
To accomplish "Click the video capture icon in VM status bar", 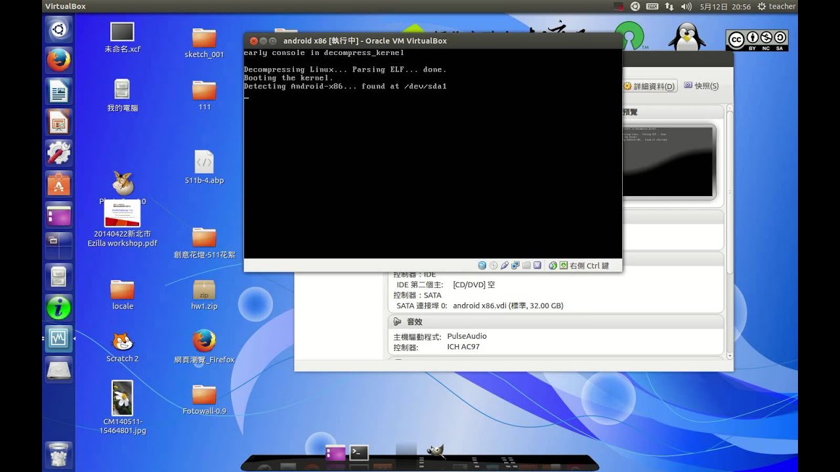I will click(537, 265).
